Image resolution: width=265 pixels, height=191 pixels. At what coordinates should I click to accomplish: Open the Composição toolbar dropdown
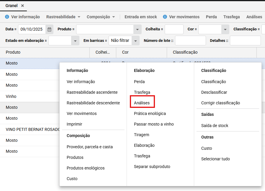[101, 17]
